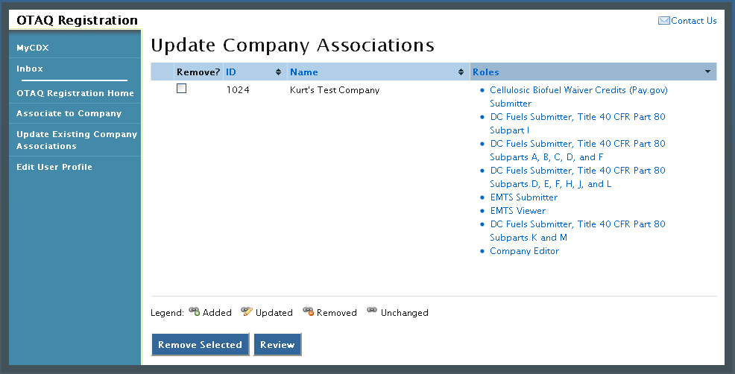The width and height of the screenshot is (735, 374).
Task: Go to Inbox in the sidebar
Action: click(x=30, y=69)
